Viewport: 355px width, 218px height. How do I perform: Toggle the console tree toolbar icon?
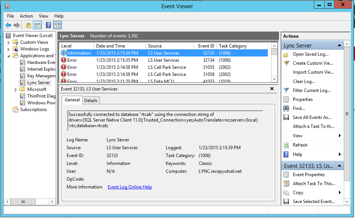point(37,25)
